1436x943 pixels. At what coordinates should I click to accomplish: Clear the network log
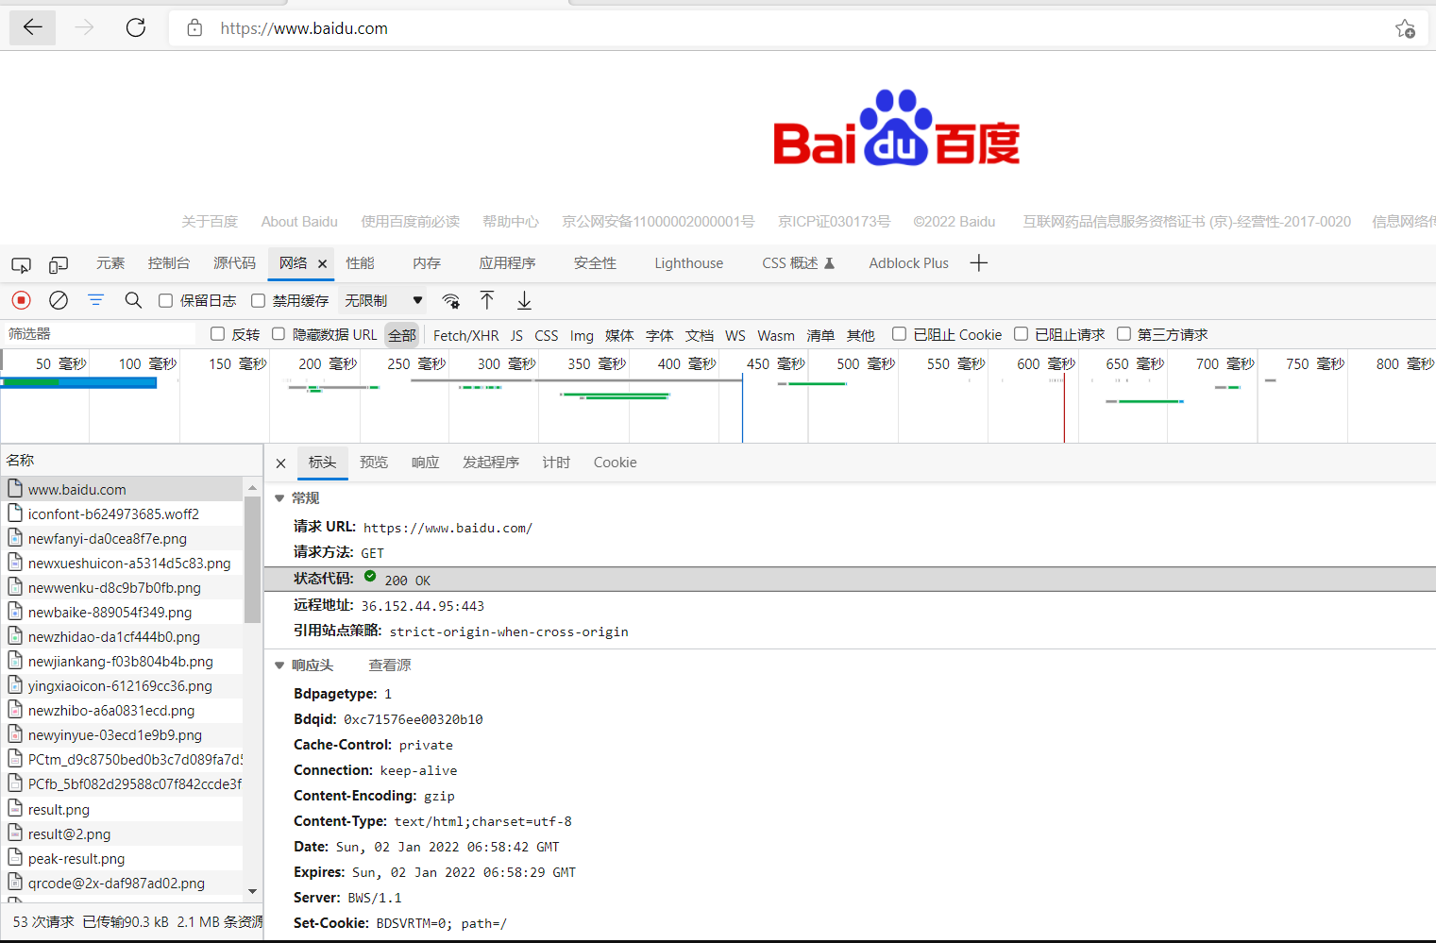coord(59,300)
